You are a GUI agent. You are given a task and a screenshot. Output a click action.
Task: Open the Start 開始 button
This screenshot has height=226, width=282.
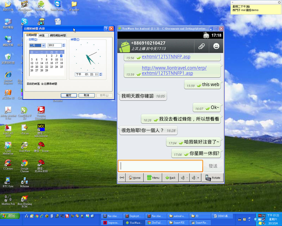10,216
